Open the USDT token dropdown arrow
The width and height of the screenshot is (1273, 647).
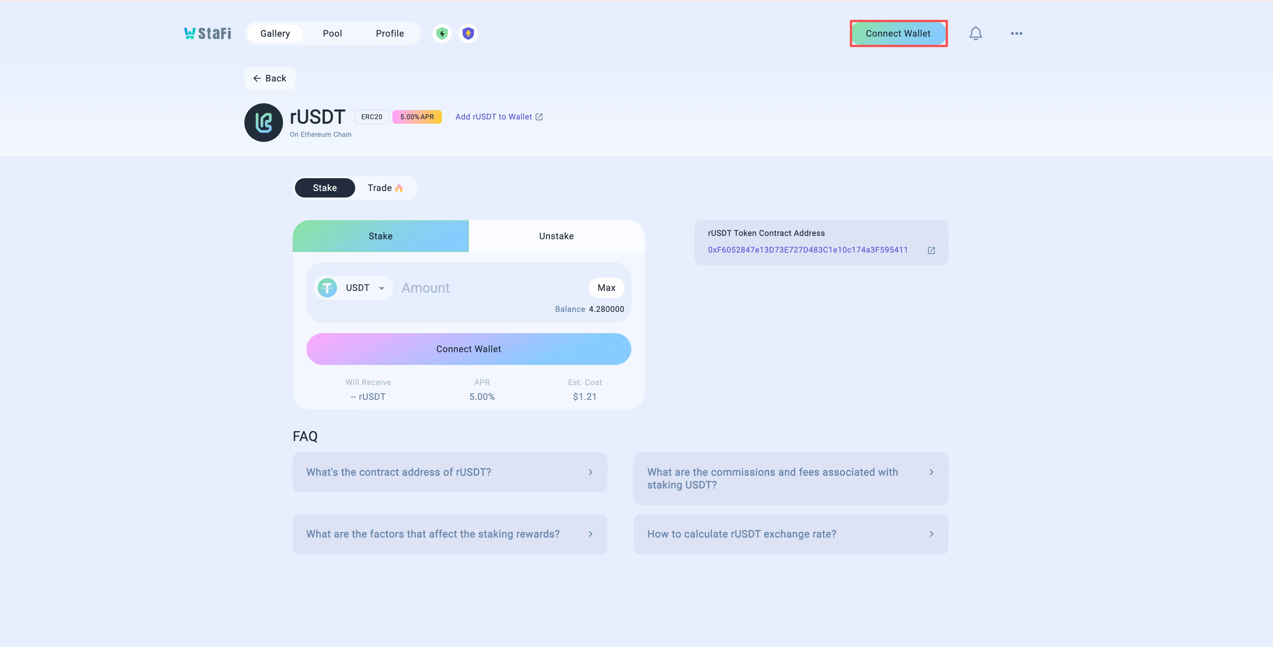coord(382,288)
